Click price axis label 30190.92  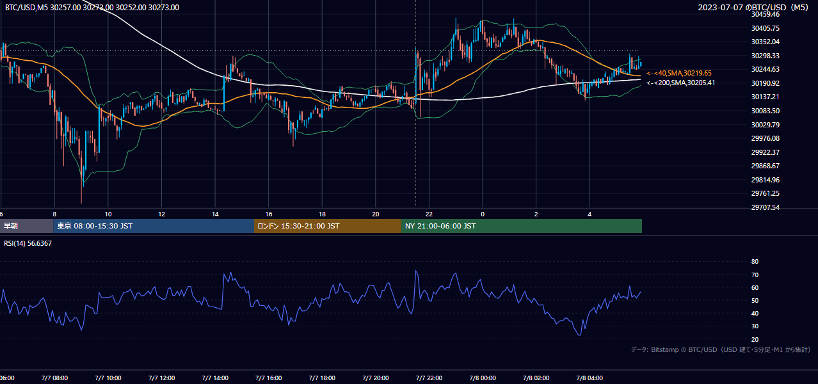765,83
